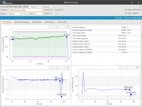142x107 pixels.
Task: Reset the VUT acceleration chart view
Action: [68, 67]
